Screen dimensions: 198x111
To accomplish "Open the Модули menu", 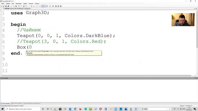I will pos(31,3).
